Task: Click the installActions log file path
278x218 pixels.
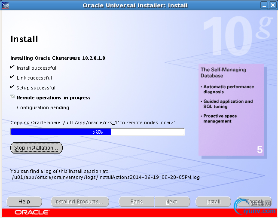Action: [106, 177]
